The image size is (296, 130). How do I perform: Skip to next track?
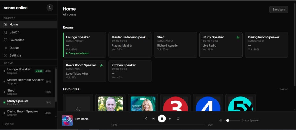tap(170, 118)
